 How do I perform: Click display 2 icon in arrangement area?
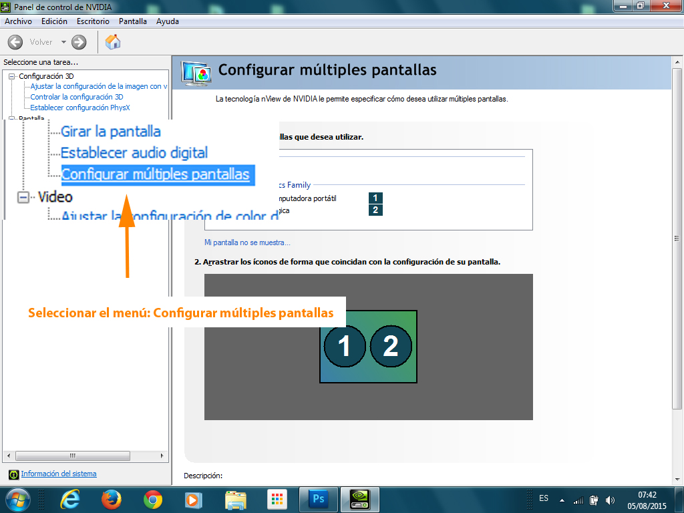[x=391, y=347]
